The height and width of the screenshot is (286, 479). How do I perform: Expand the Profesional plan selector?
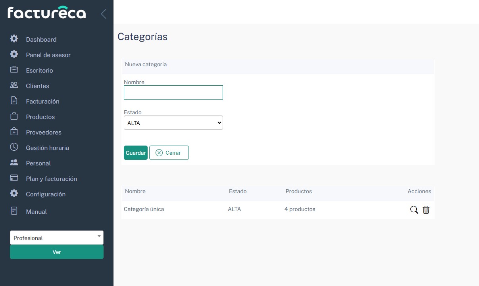click(56, 238)
